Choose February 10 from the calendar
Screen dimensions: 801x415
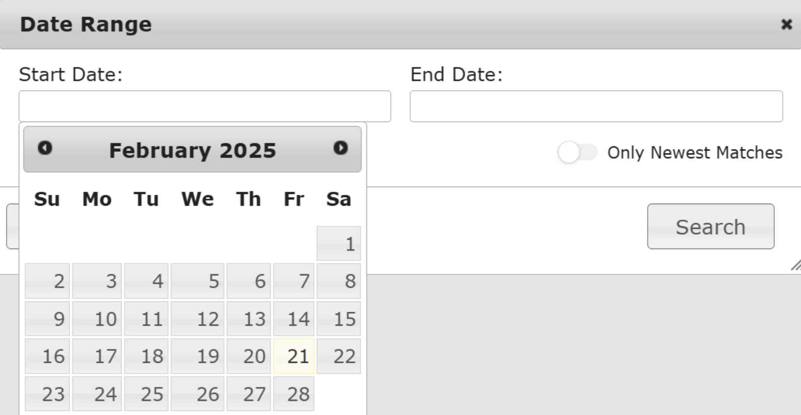click(x=97, y=319)
